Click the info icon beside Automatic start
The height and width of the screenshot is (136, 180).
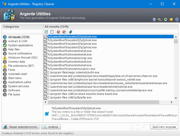(5, 74)
